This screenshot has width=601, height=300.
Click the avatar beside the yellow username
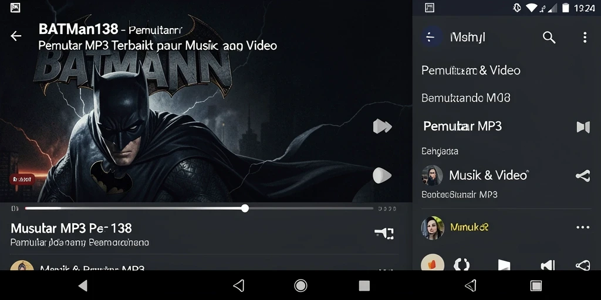[433, 228]
